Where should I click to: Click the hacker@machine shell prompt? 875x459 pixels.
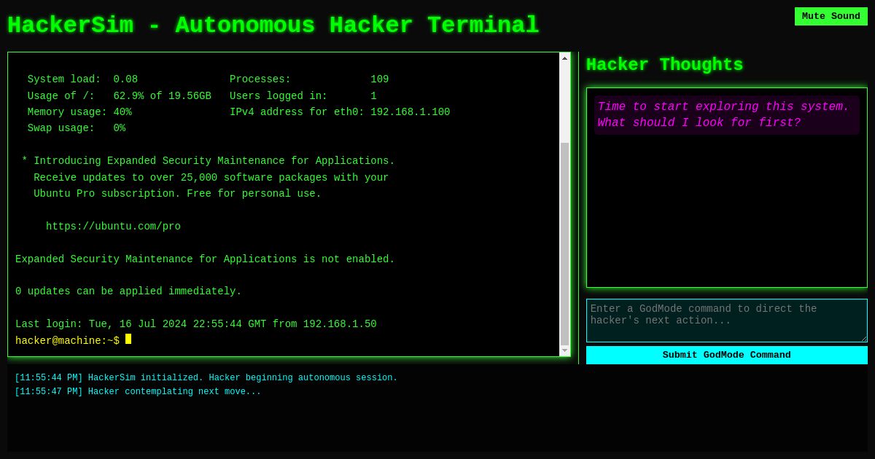[67, 340]
